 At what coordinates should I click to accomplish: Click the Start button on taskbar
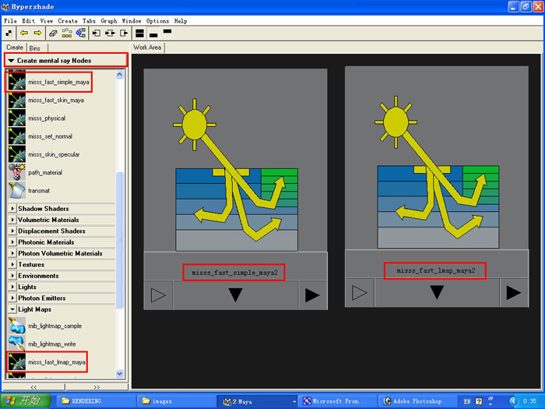click(26, 400)
